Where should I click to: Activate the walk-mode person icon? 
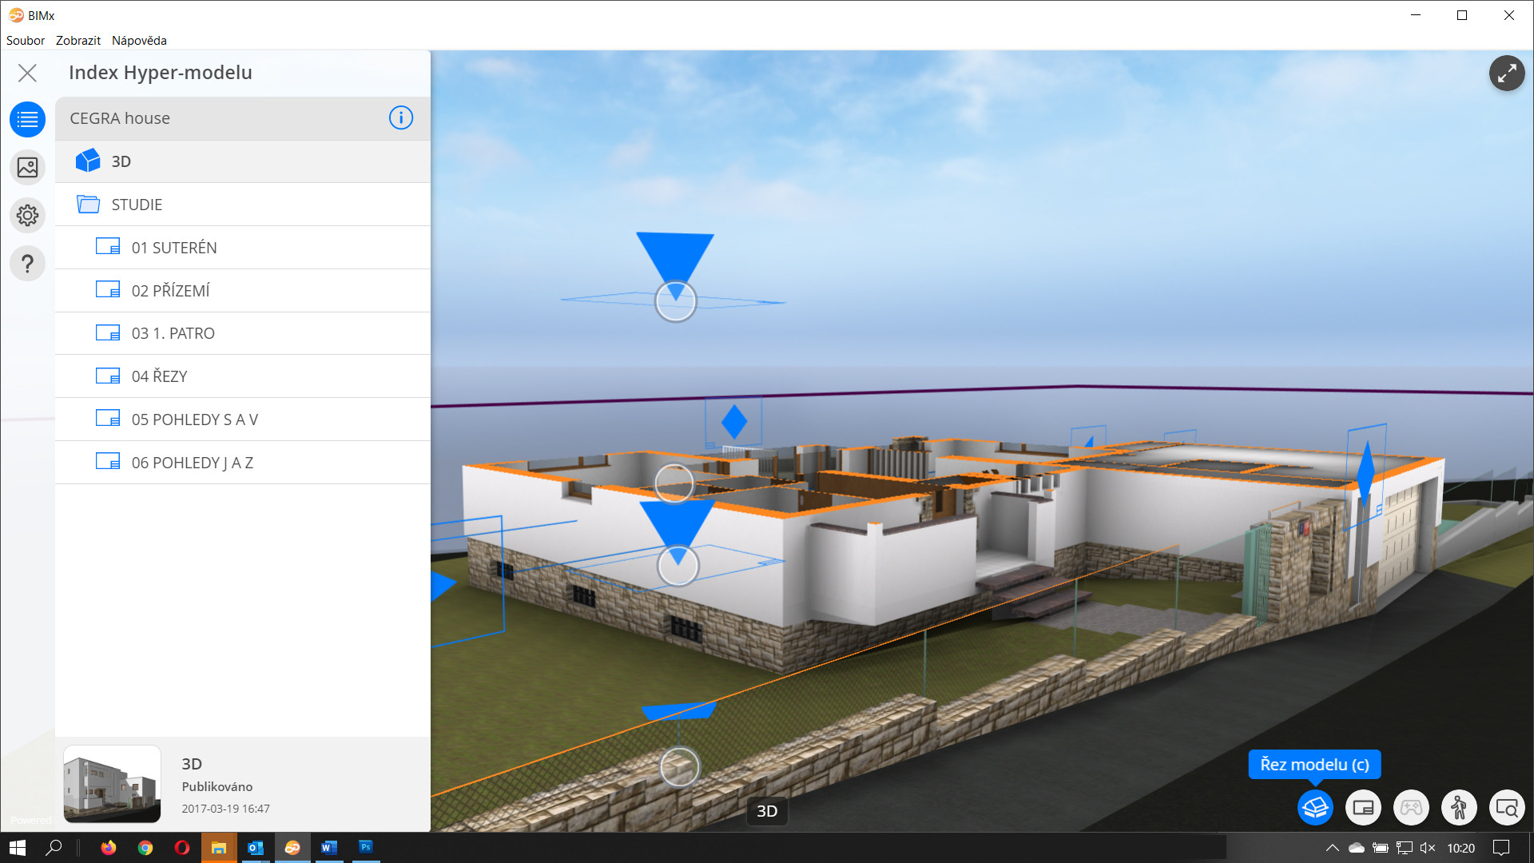(x=1458, y=807)
